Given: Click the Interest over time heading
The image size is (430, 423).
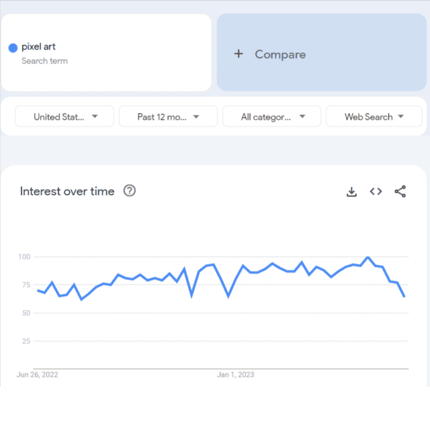Looking at the screenshot, I should coord(67,192).
